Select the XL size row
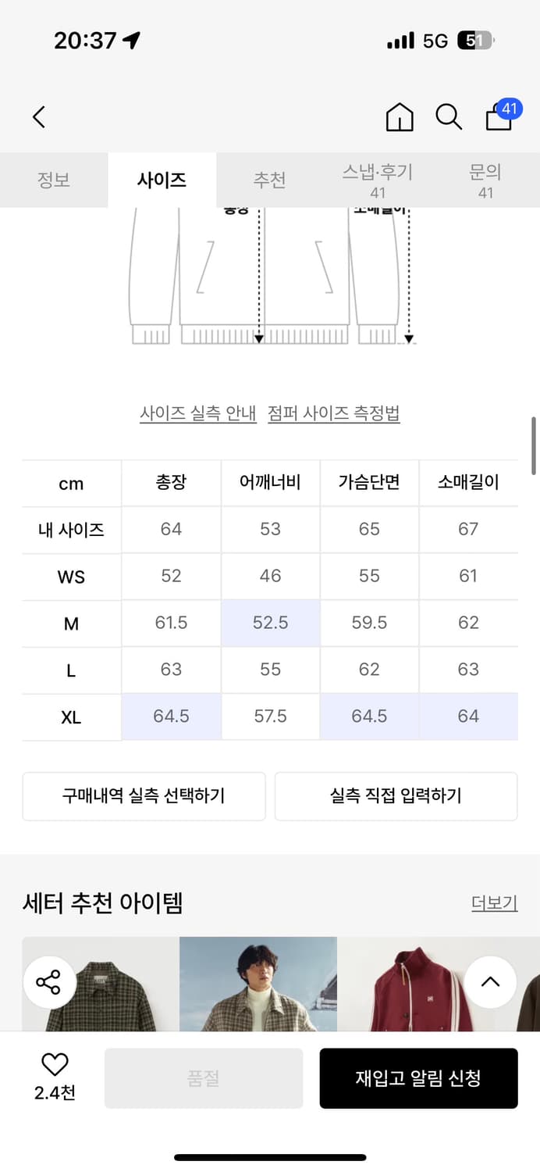Screen dimensions: 540x1172 click(x=71, y=717)
